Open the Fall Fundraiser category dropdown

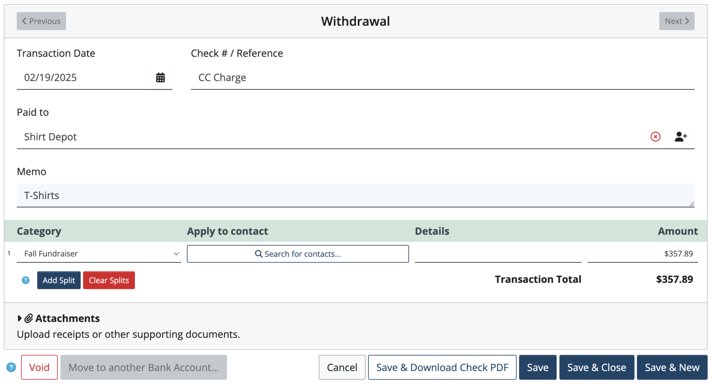point(99,254)
